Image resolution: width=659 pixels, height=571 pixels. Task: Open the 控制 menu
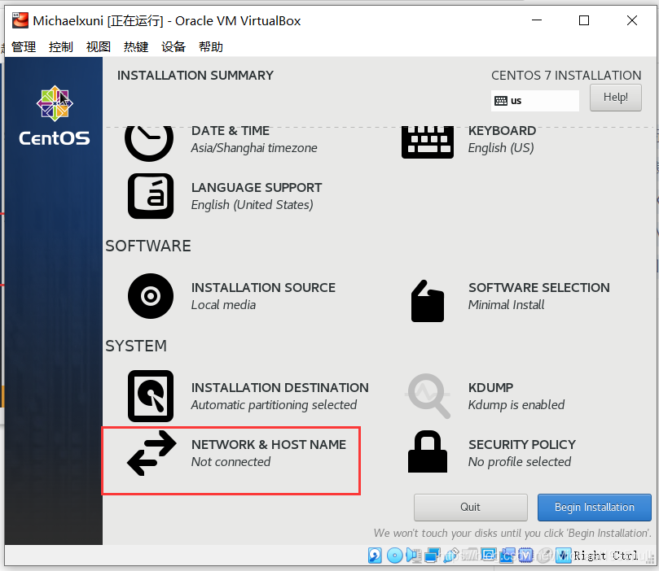point(61,46)
